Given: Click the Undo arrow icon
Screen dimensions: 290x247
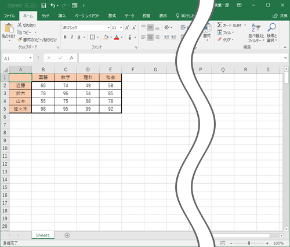Looking at the screenshot, I should coord(53,5).
